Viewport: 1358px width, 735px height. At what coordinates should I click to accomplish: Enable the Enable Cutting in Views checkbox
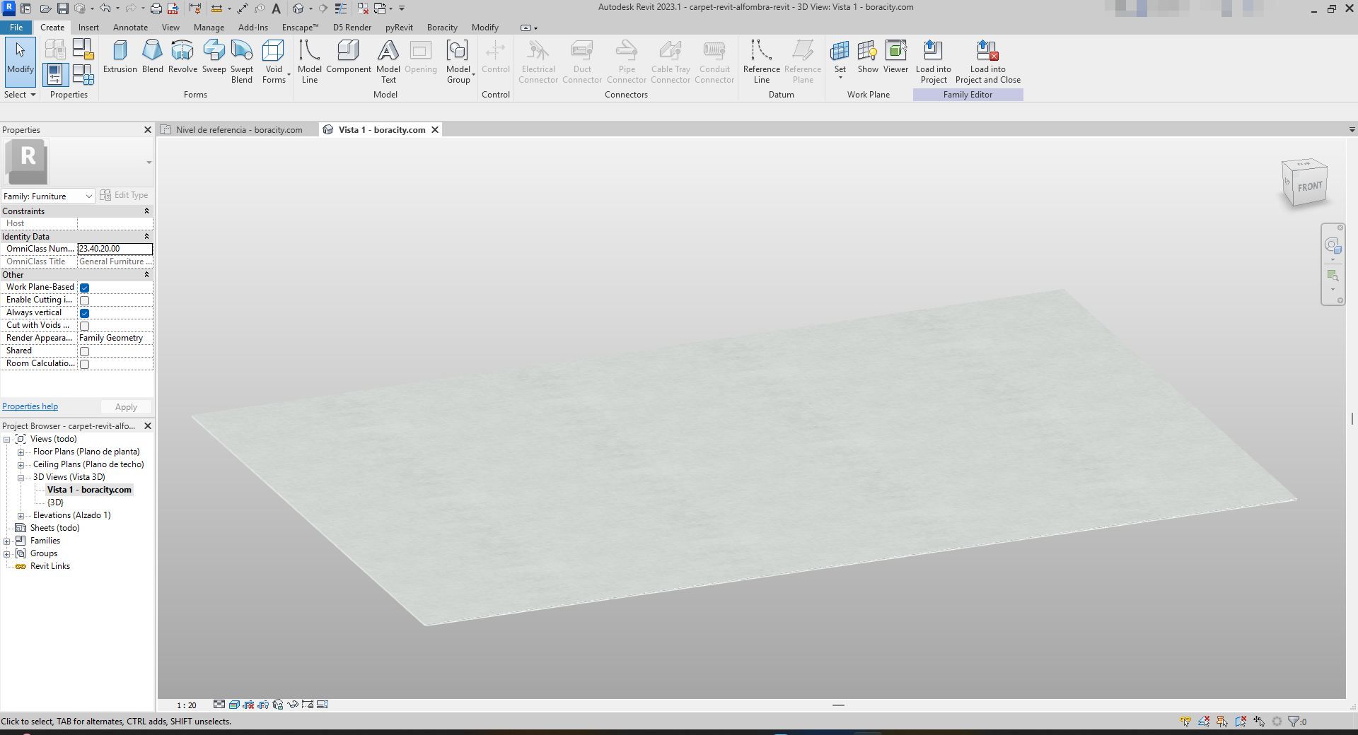(84, 300)
